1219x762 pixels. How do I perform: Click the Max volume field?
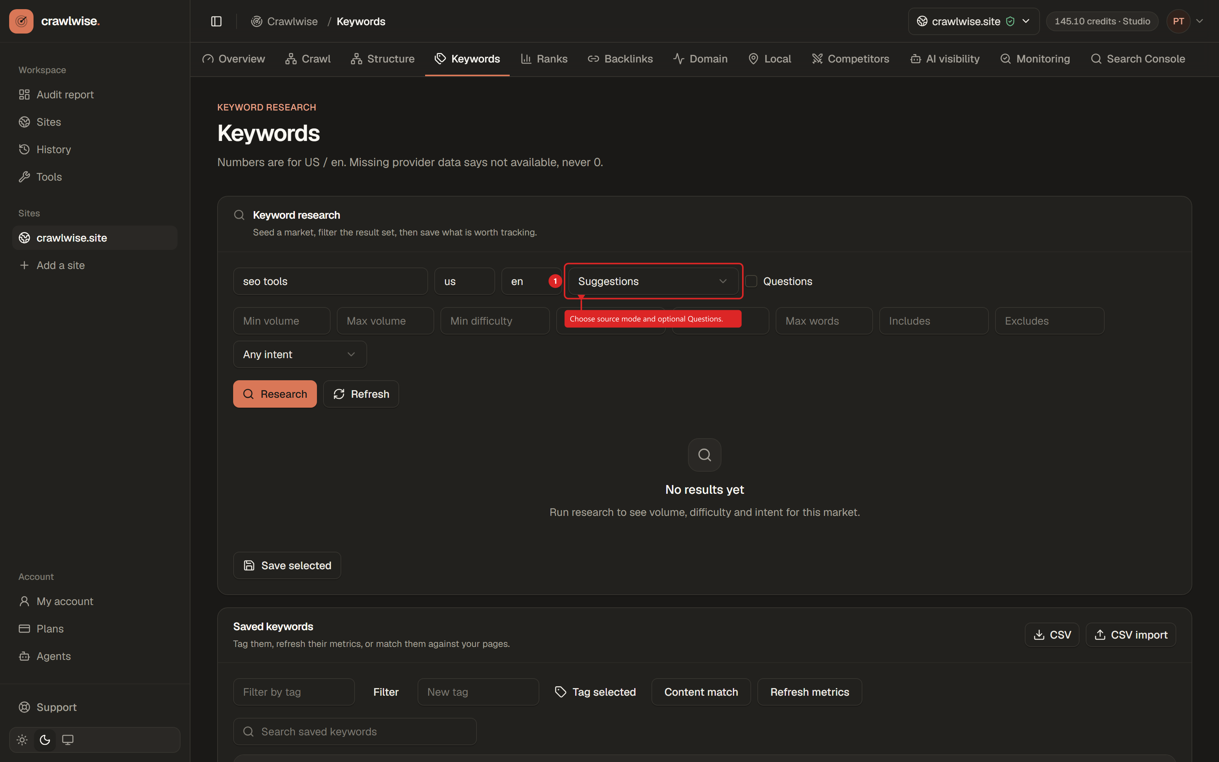[x=386, y=321]
